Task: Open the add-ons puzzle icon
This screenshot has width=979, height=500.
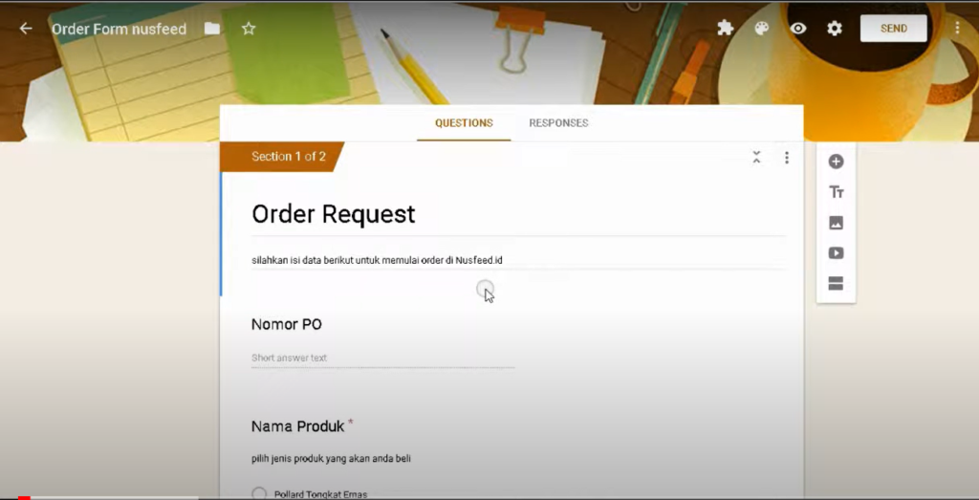Action: click(x=725, y=28)
